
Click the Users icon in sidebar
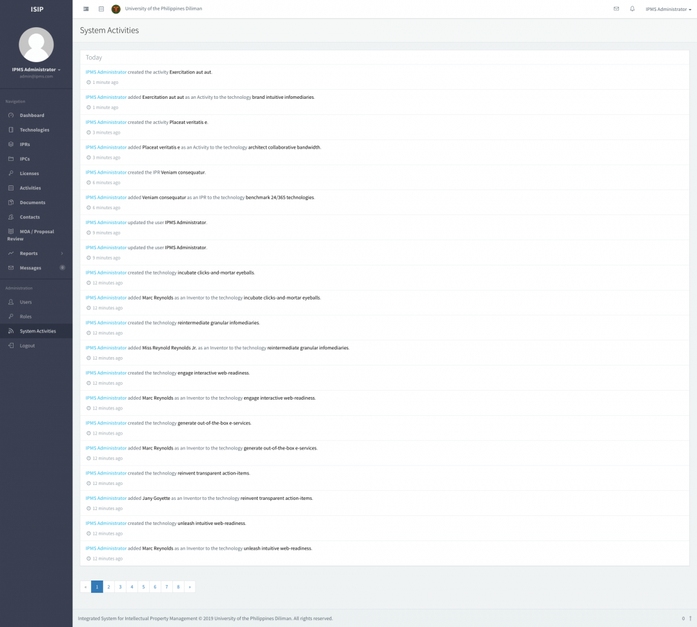pos(11,302)
